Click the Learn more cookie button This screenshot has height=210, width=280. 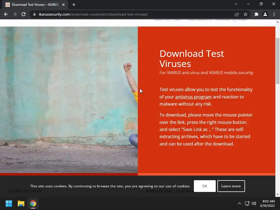231,186
